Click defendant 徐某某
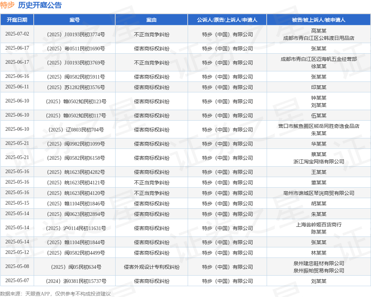 click(x=319, y=66)
